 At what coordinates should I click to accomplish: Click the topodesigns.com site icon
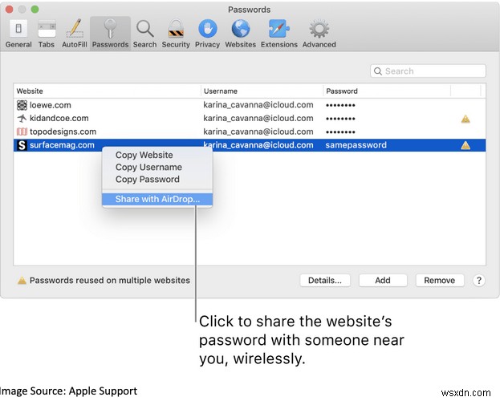pyautogui.click(x=22, y=132)
